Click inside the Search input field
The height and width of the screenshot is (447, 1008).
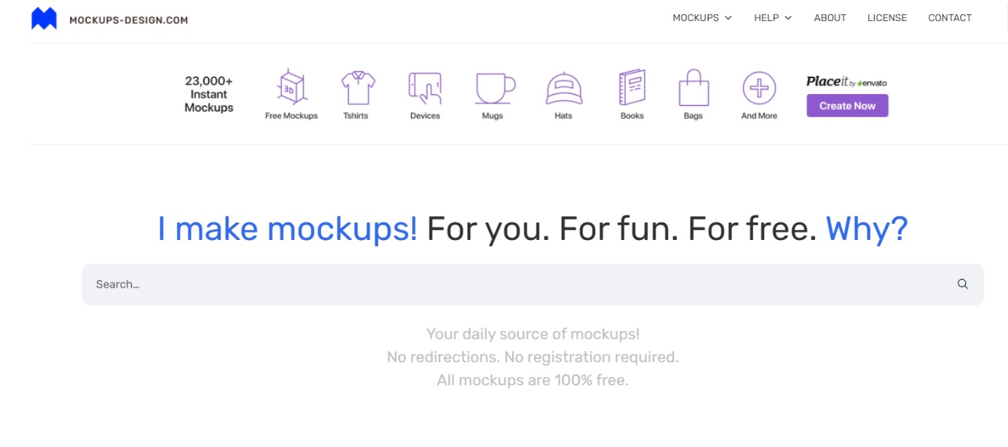click(281, 283)
